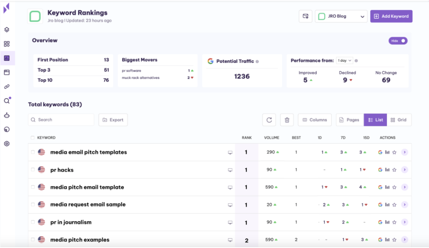Click desktop device icon for pr hacks
Image resolution: width=429 pixels, height=248 pixels.
(230, 170)
